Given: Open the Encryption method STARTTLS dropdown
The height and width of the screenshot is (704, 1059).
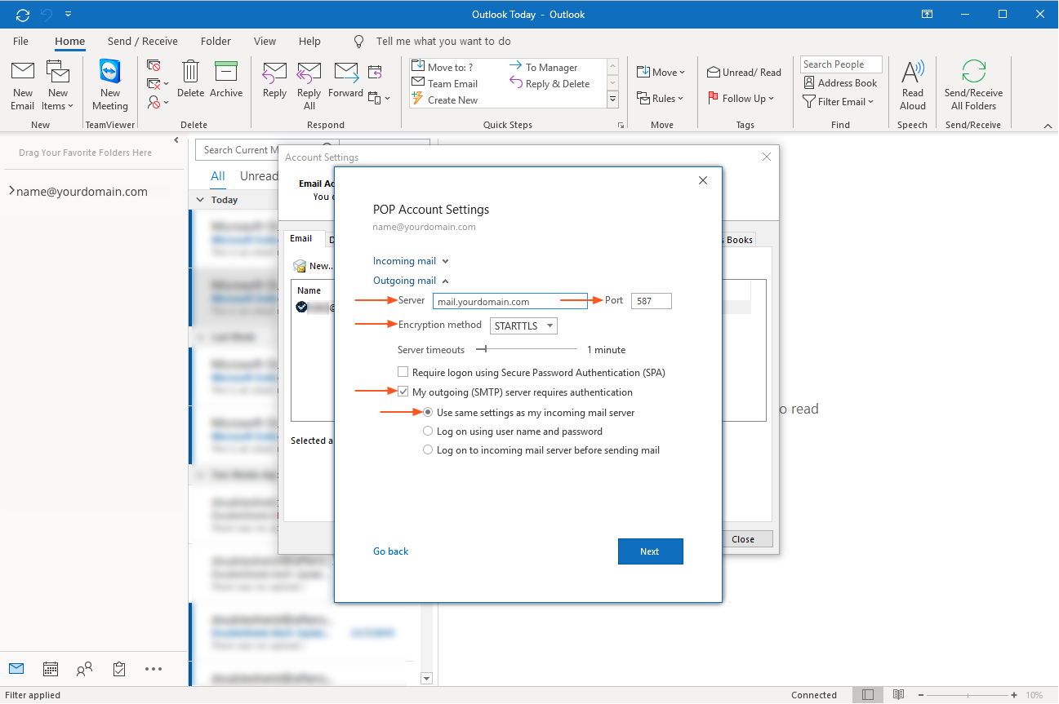Looking at the screenshot, I should pos(524,326).
